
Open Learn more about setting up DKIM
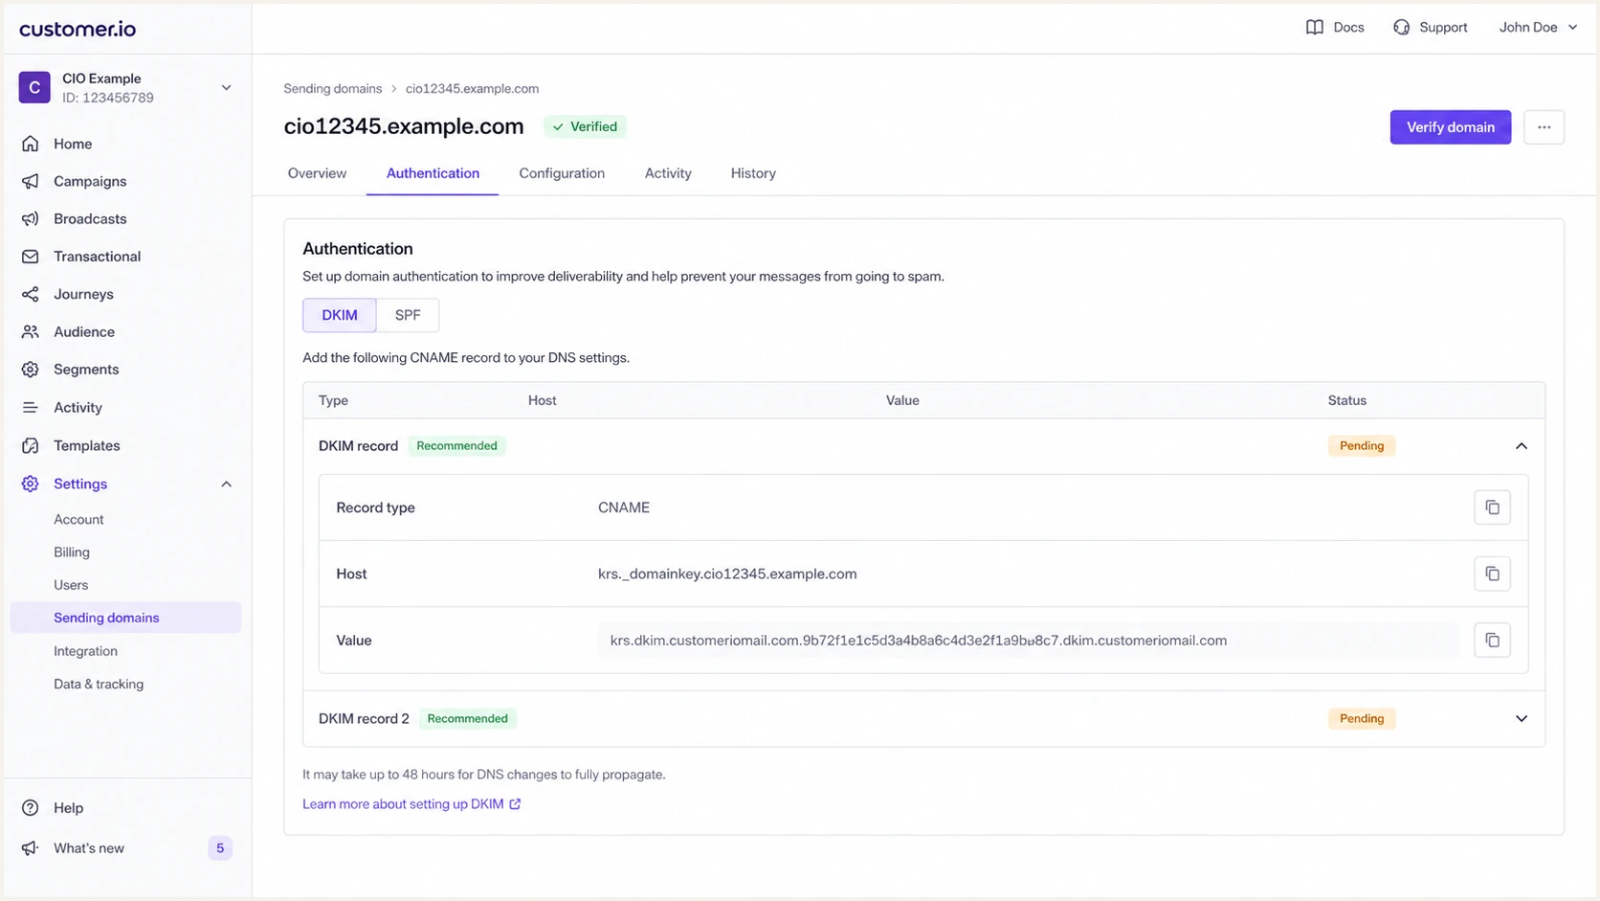coord(403,804)
